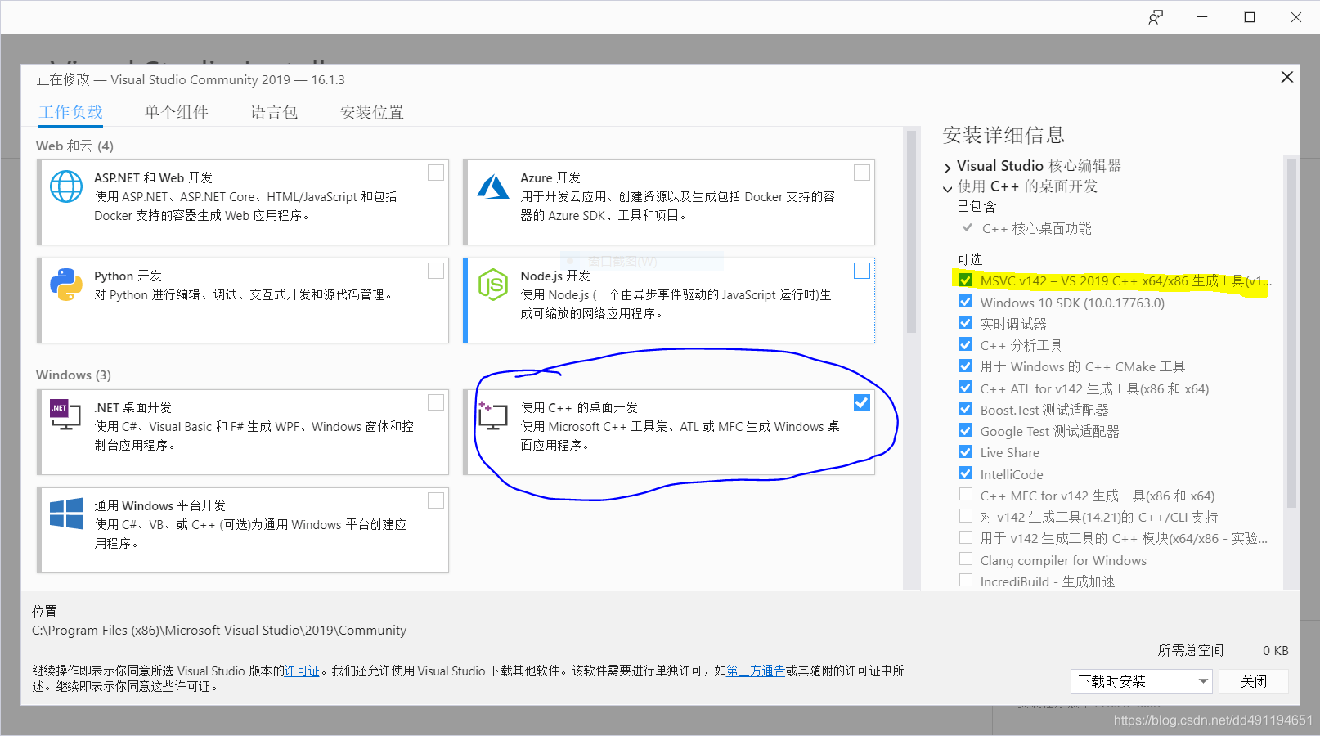Image resolution: width=1320 pixels, height=736 pixels.
Task: Click the .NET desktop development icon
Action: pos(66,415)
